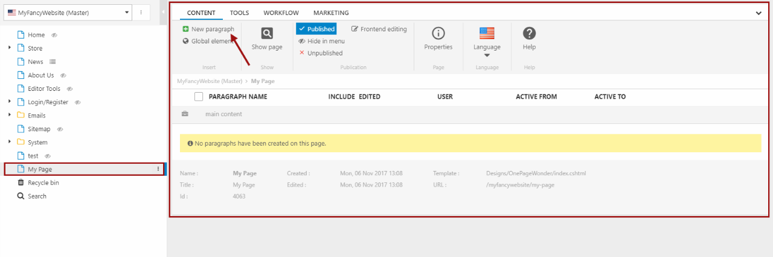
Task: Open the Language flag dropdown
Action: pyautogui.click(x=487, y=40)
